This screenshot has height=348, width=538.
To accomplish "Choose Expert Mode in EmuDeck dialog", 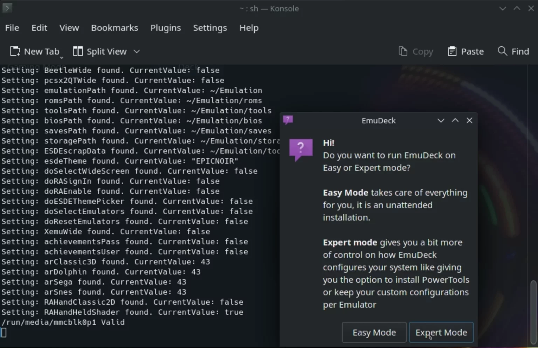I will pyautogui.click(x=441, y=332).
